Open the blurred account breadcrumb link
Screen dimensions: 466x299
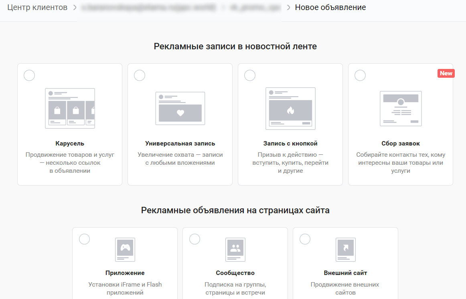148,8
